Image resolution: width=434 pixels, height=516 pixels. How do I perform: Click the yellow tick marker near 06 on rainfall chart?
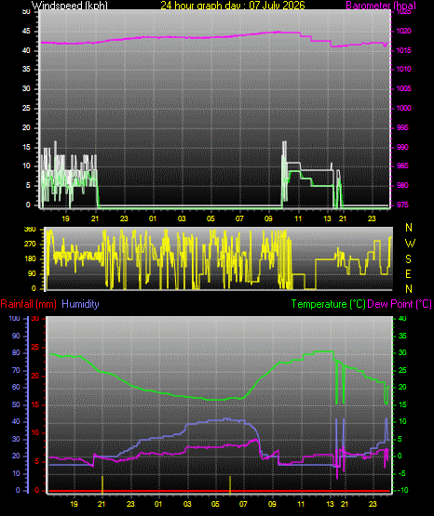[x=230, y=484]
